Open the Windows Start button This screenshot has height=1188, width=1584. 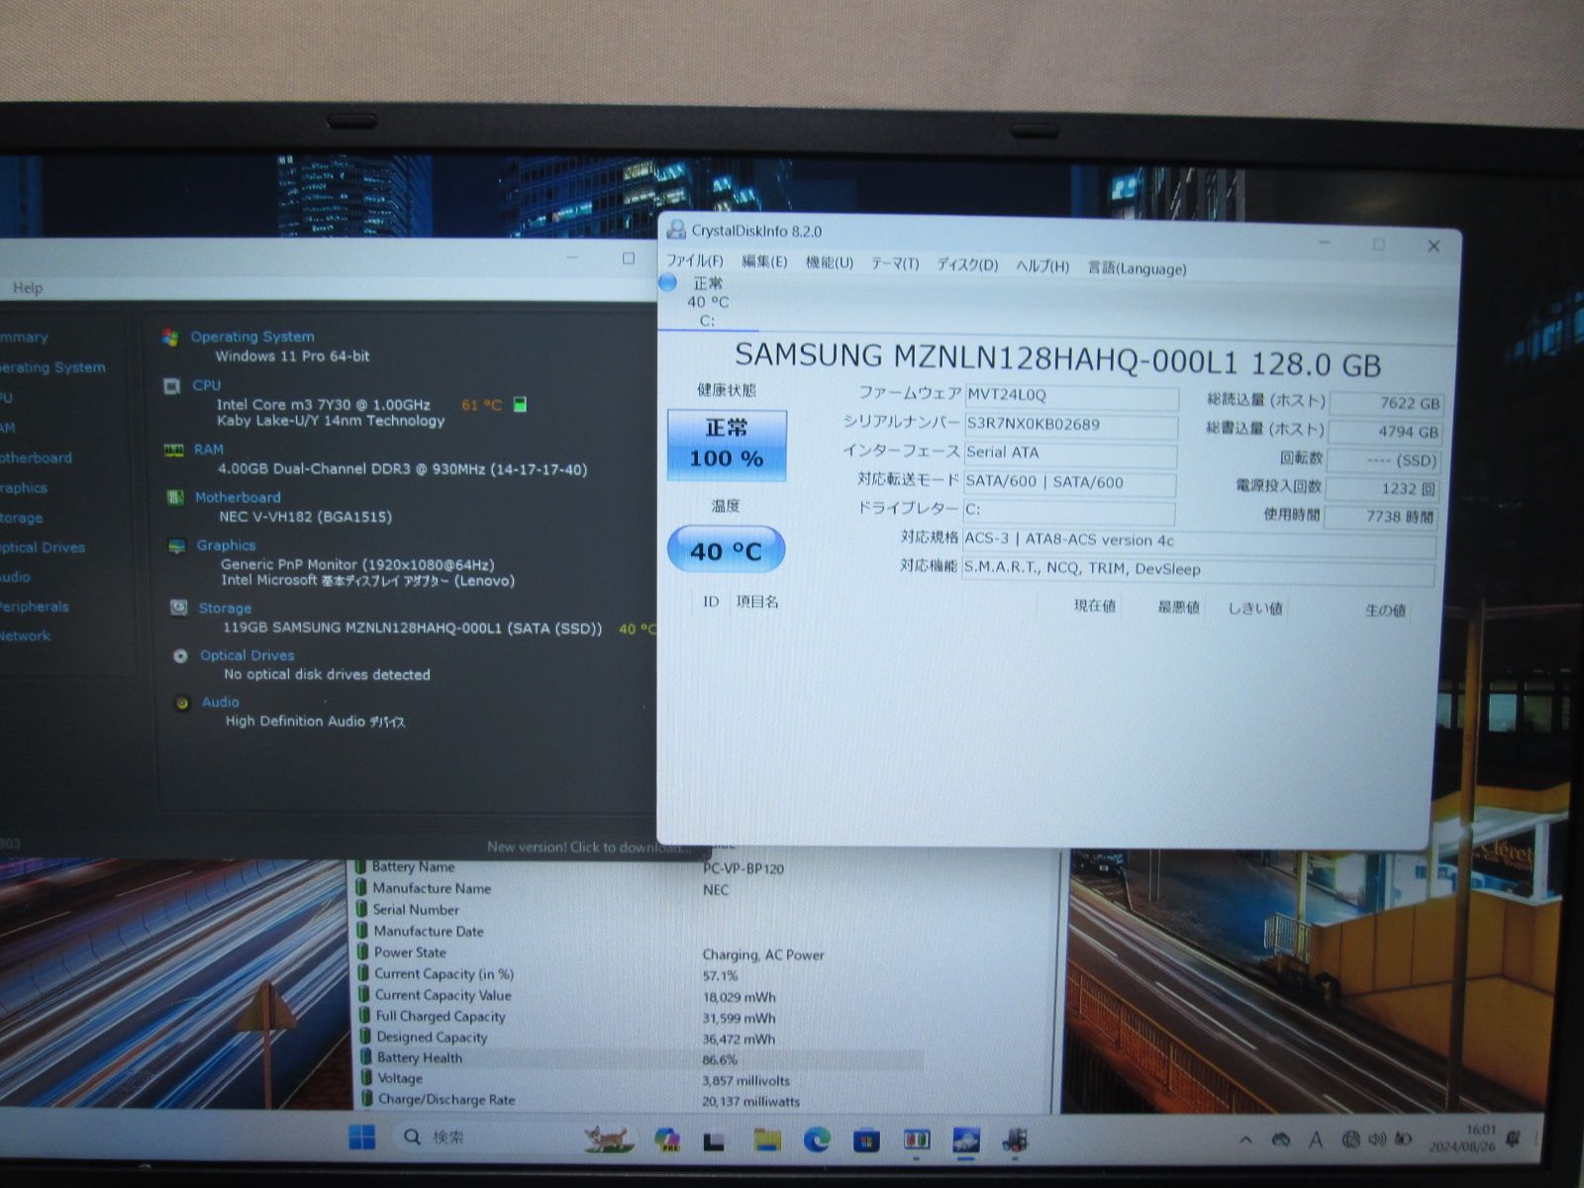[x=362, y=1138]
